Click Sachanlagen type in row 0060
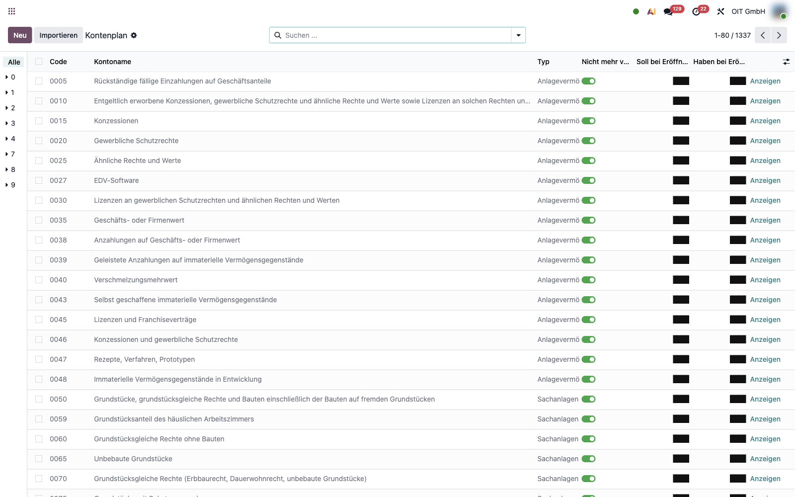Screen dimensions: 795x497 (x=558, y=439)
